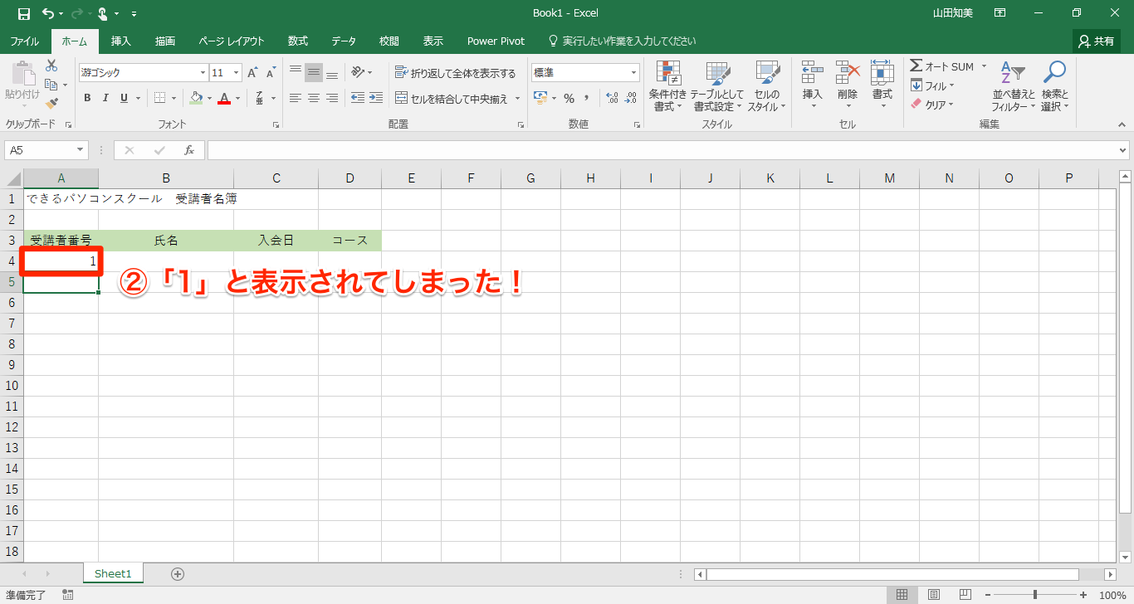This screenshot has height=604, width=1134.
Task: Toggle center text alignment
Action: pyautogui.click(x=314, y=98)
